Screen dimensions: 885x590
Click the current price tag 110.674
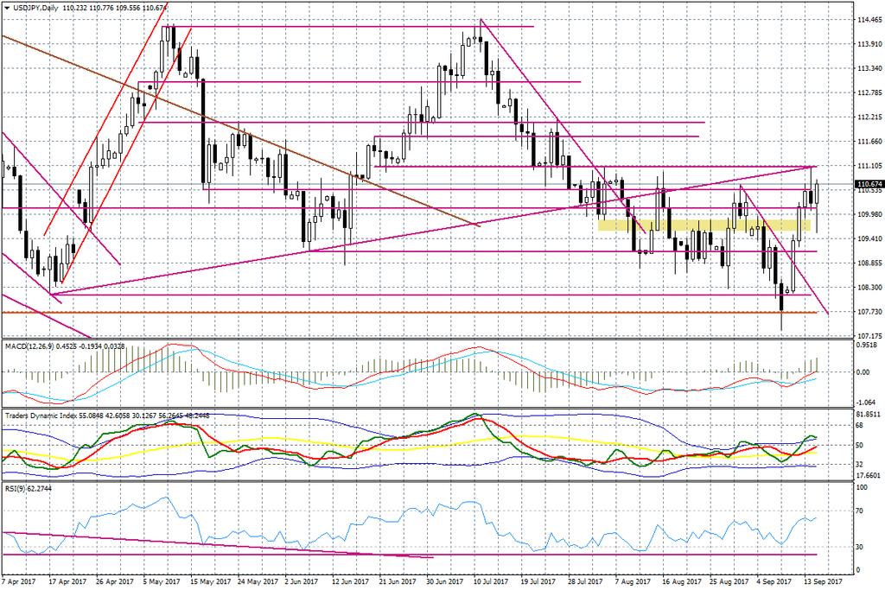[869, 184]
